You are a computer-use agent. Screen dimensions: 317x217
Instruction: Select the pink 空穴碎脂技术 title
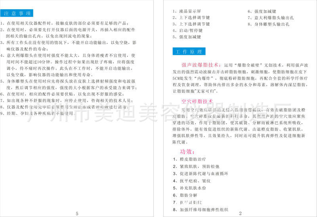197,101
